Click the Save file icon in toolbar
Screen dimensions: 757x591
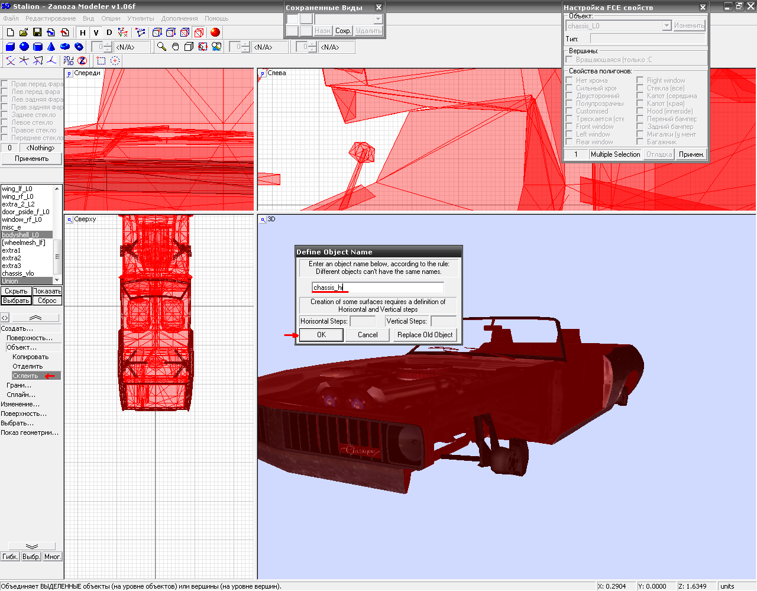pyautogui.click(x=37, y=33)
